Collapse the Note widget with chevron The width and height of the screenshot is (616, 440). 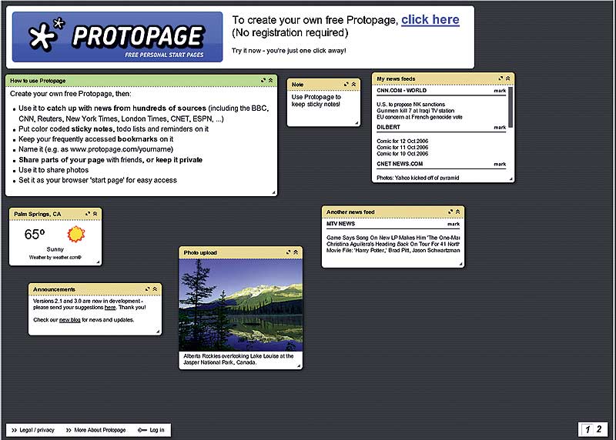click(x=353, y=85)
